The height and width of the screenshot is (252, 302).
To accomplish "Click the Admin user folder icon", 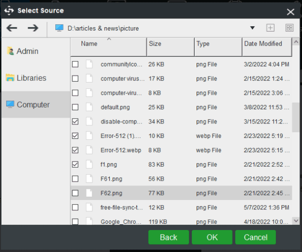I will pos(10,51).
